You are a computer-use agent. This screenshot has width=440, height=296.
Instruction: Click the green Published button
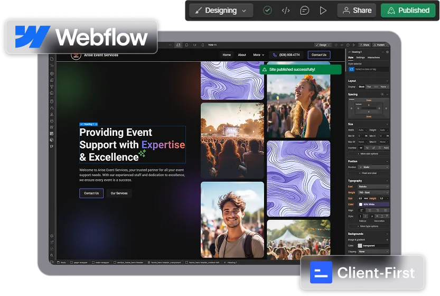pos(408,11)
